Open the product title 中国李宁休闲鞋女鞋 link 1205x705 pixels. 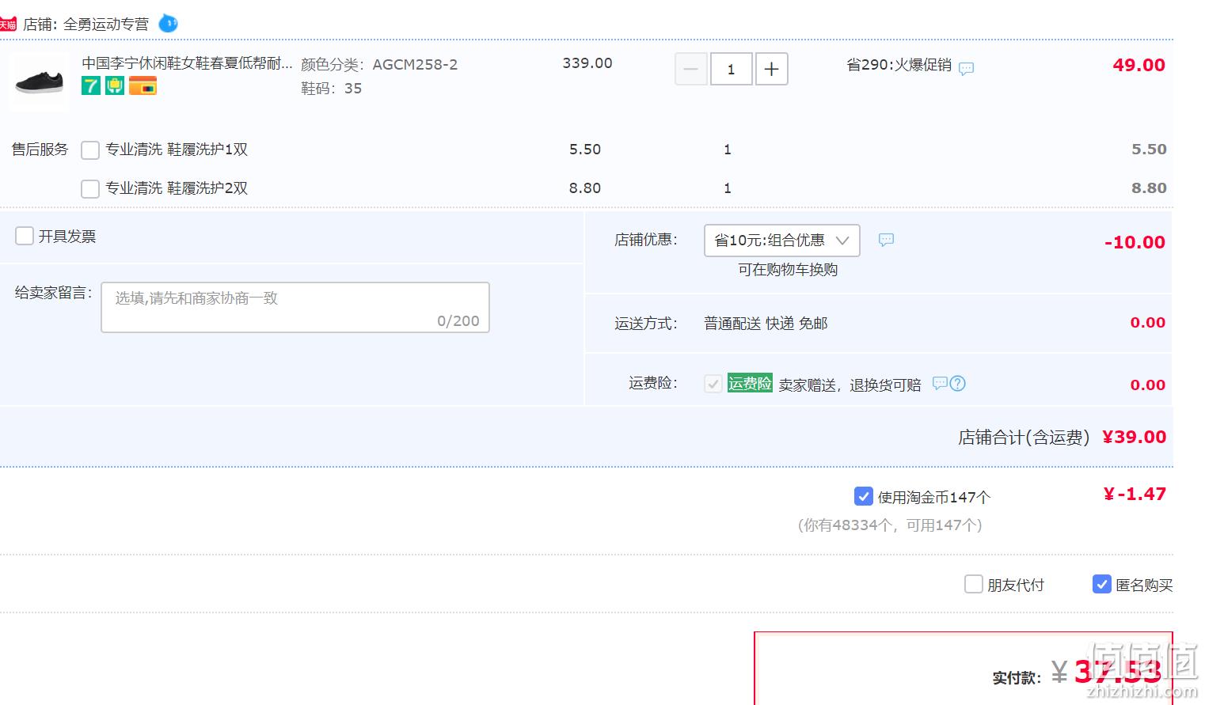click(x=187, y=63)
